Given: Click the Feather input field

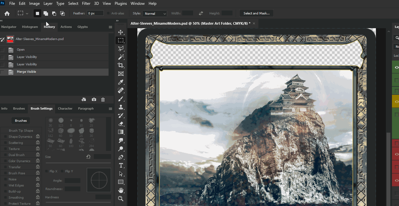Looking at the screenshot, I should click(95, 13).
